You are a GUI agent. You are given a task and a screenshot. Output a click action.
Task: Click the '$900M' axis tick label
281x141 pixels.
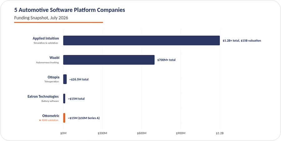pos(181,133)
